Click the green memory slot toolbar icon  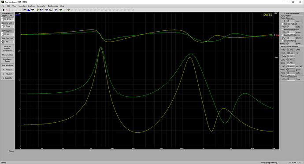pyautogui.click(x=60, y=10)
